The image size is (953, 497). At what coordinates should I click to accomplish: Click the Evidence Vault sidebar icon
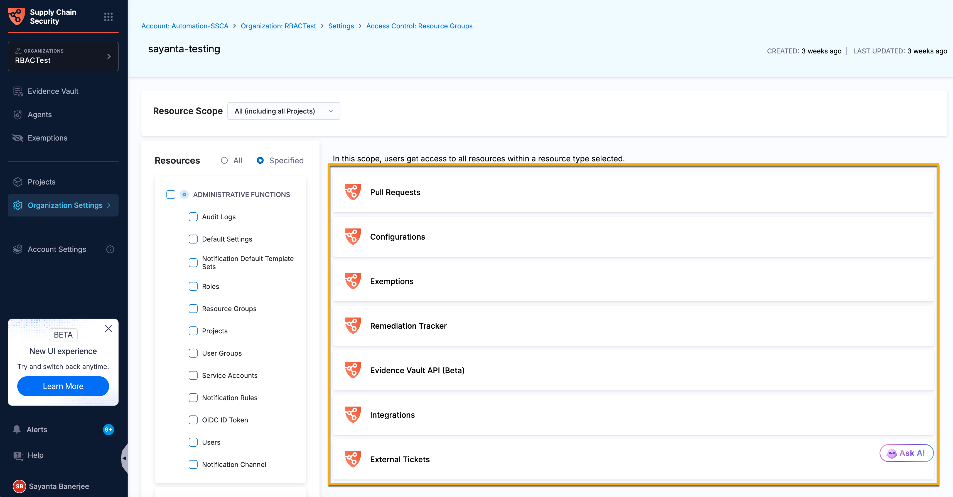point(18,91)
